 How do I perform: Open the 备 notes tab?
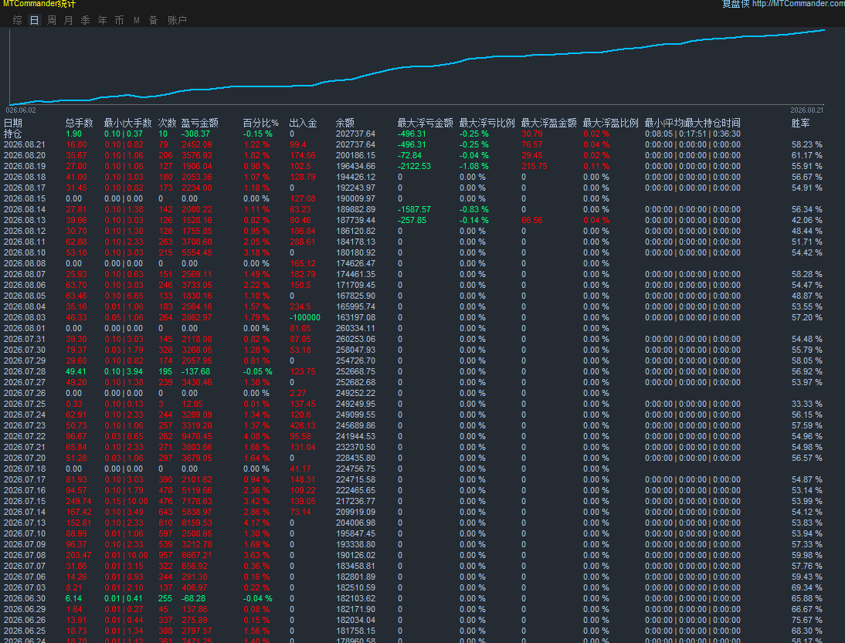pyautogui.click(x=153, y=20)
